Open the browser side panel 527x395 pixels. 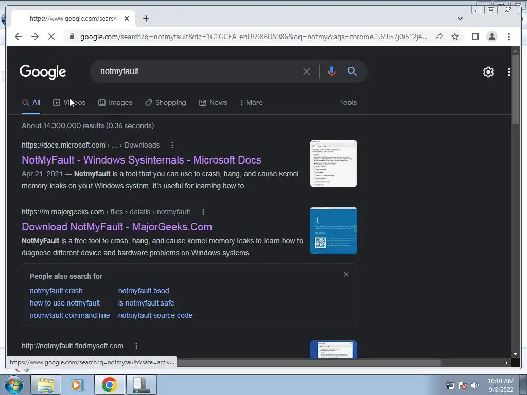click(475, 37)
